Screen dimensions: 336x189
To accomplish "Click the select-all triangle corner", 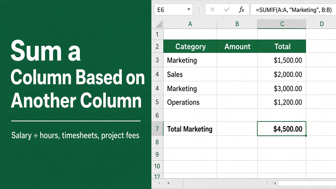I will pos(159,24).
